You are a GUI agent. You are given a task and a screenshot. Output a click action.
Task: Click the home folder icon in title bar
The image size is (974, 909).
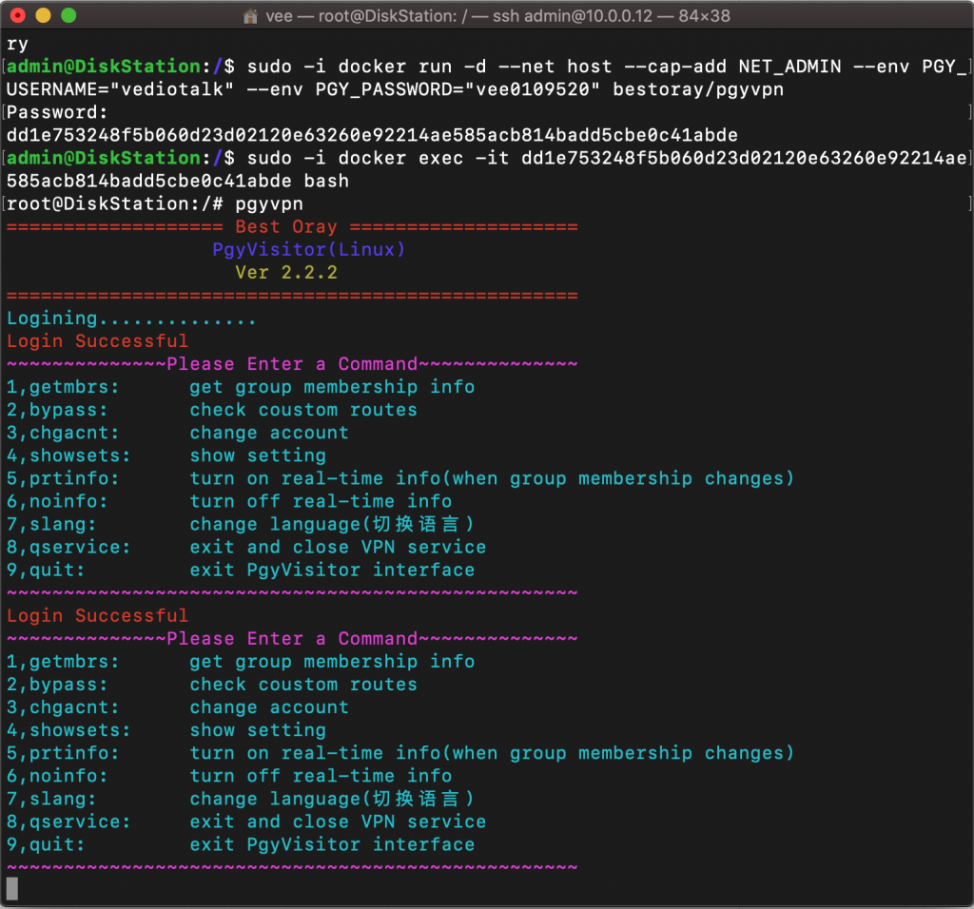(x=250, y=16)
